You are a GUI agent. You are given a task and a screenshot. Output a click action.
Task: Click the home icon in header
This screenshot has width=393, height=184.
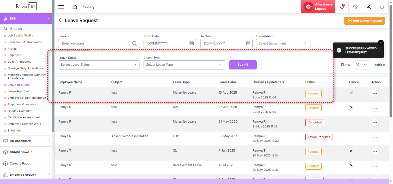point(75,7)
